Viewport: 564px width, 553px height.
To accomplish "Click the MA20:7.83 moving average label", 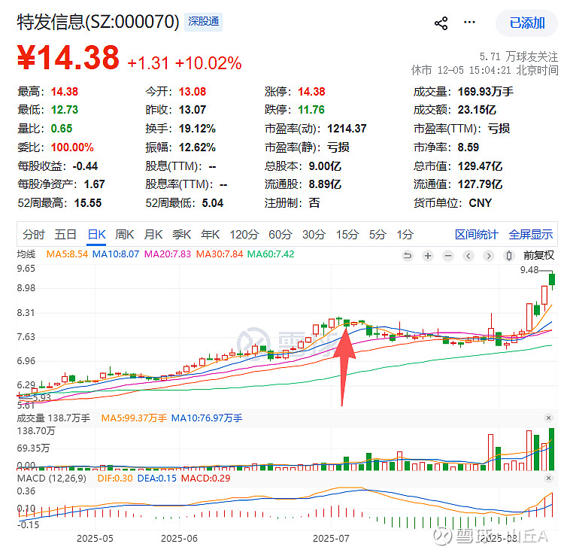I will click(168, 254).
